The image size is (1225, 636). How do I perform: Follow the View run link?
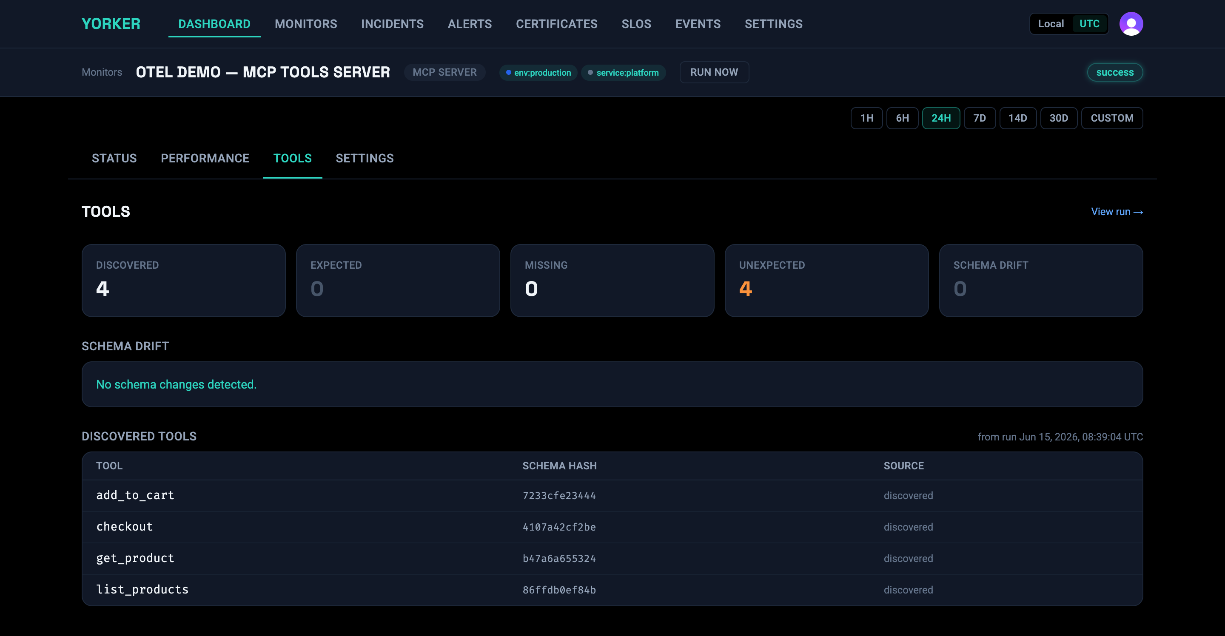1117,212
